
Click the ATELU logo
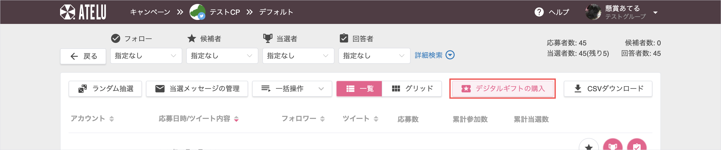click(83, 12)
